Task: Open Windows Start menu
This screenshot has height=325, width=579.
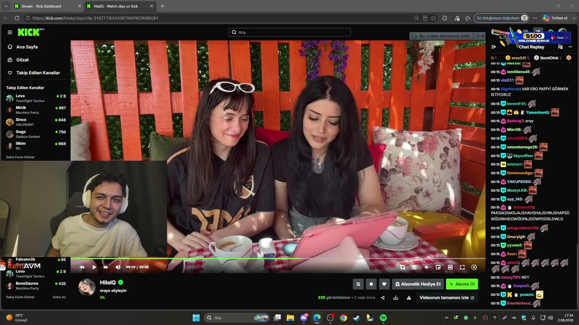Action: [196, 318]
